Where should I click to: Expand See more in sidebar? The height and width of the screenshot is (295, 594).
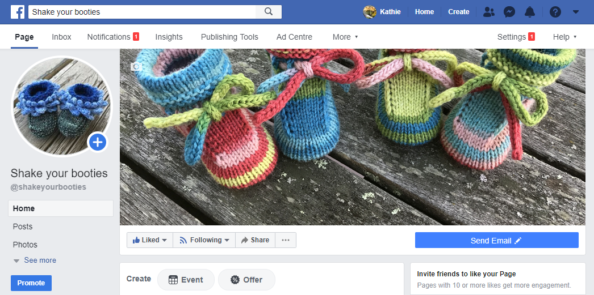pyautogui.click(x=35, y=260)
